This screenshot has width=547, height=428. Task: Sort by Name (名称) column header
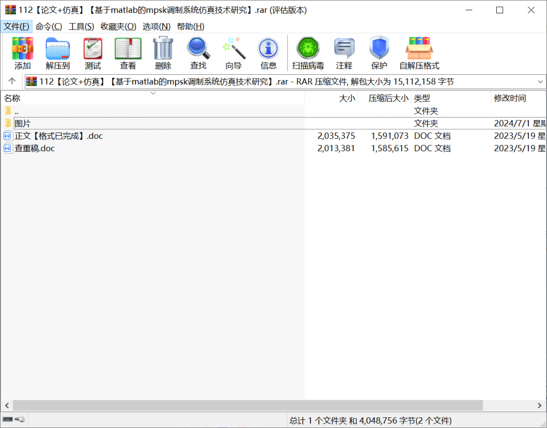coord(152,98)
